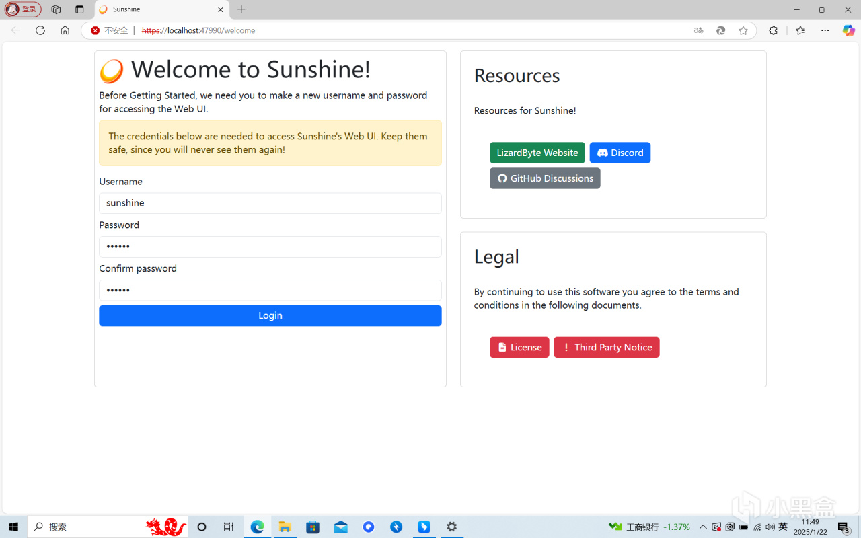The image size is (861, 538).
Task: Focus the Confirm password input field
Action: (x=270, y=290)
